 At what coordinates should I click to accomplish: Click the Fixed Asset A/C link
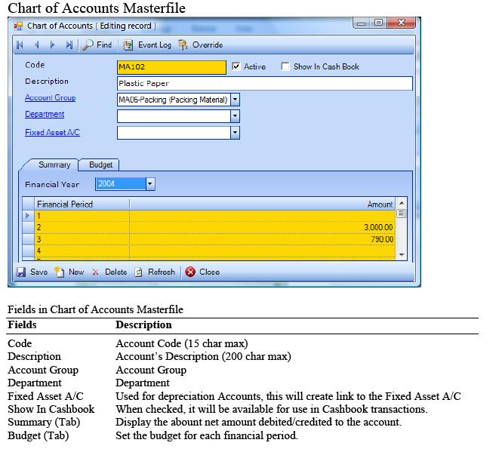pos(52,133)
